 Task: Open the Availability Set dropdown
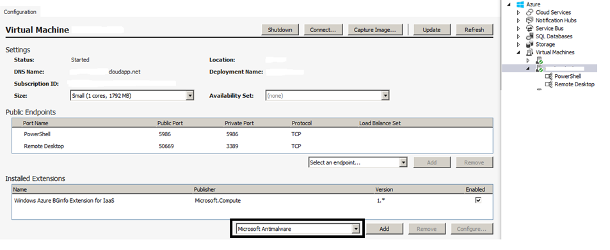[x=385, y=95]
